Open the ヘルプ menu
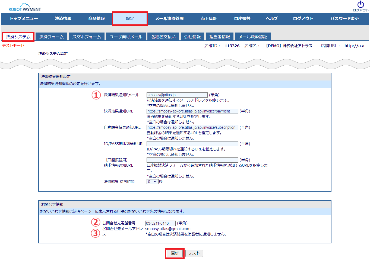The width and height of the screenshot is (370, 261). coord(272,19)
